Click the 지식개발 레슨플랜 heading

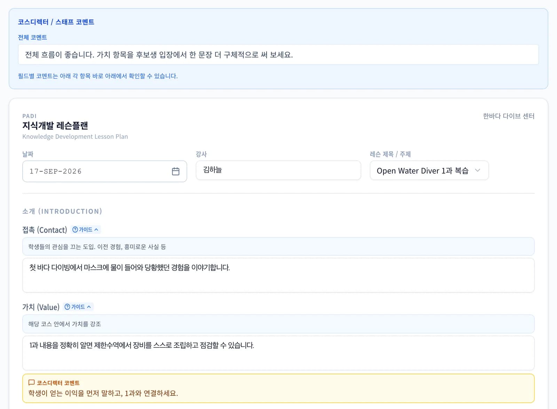point(55,126)
